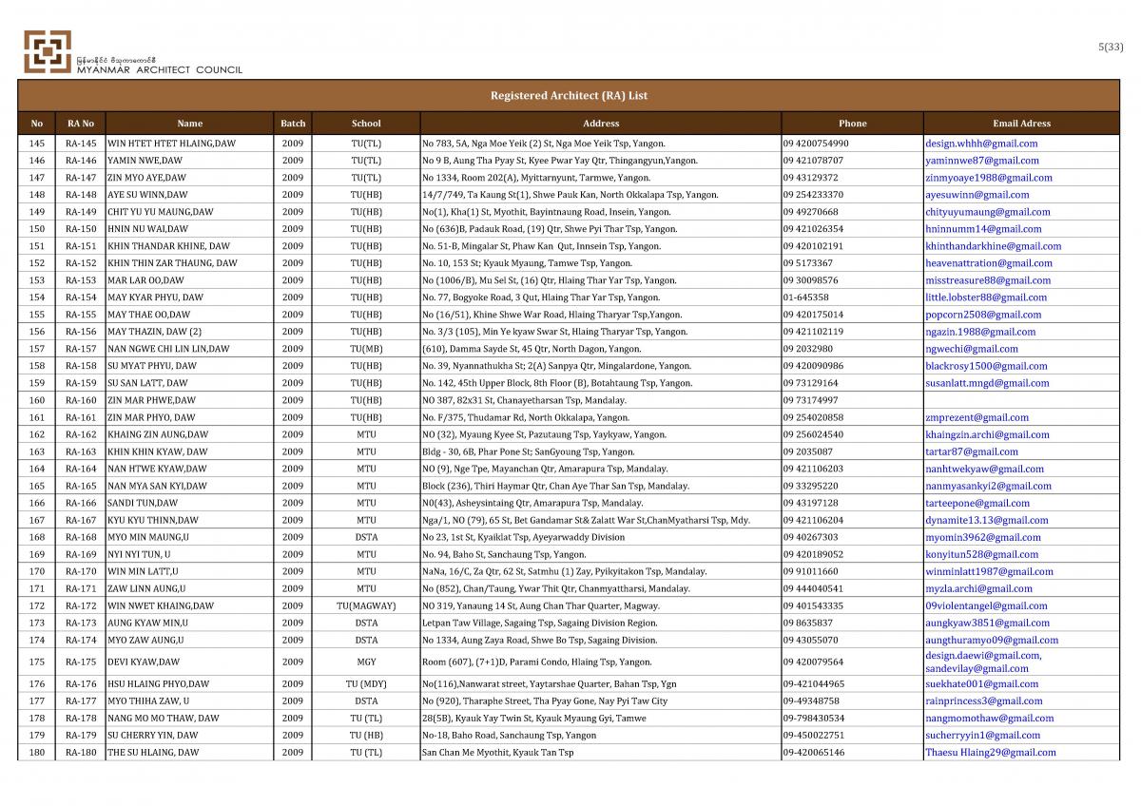Screen dimensions: 1141x806
Task: Click the 'Name' column header
Action: 189,124
